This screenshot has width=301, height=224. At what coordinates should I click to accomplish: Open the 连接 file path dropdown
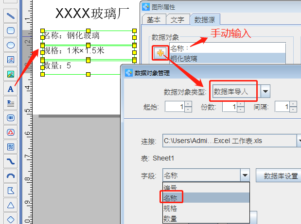coord(299,141)
